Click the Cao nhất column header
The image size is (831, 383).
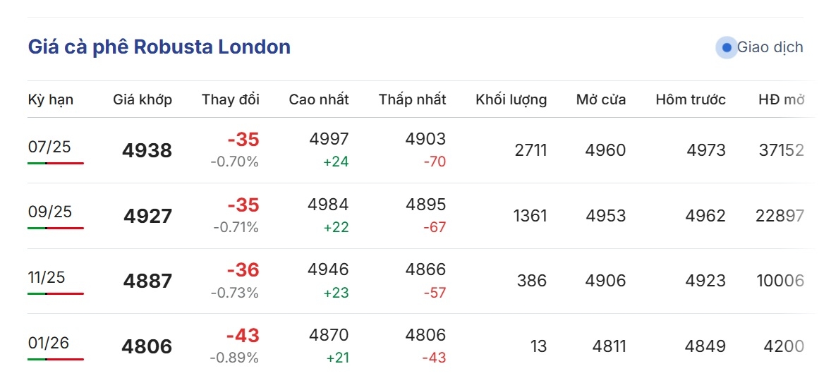coord(319,99)
